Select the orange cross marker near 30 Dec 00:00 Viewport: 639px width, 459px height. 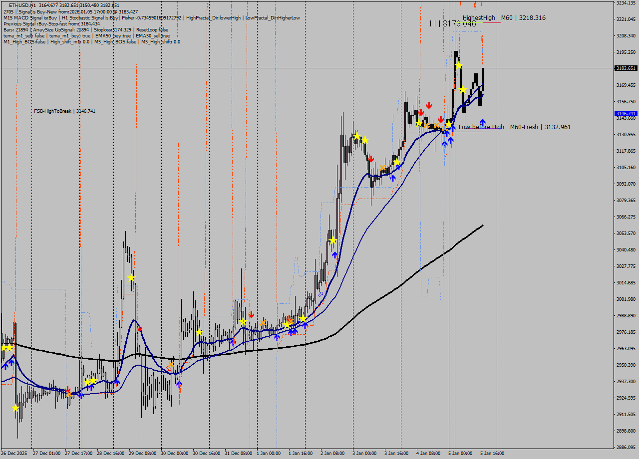click(x=170, y=365)
